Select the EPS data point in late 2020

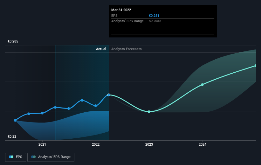pos(29,114)
